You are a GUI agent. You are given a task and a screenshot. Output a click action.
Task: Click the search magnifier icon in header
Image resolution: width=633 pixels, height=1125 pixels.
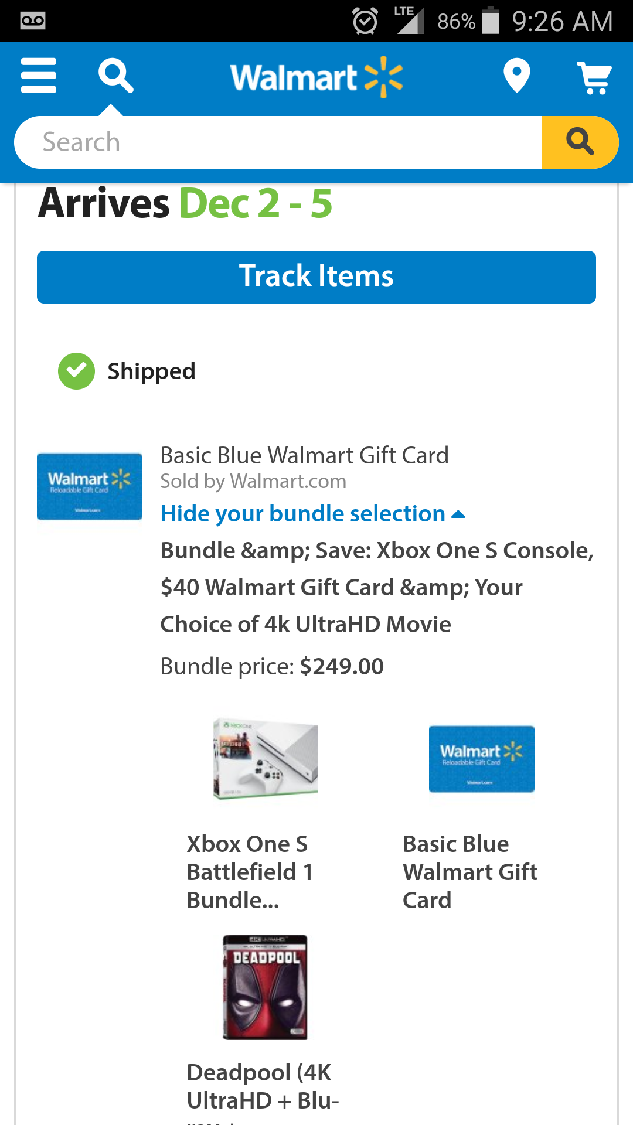(115, 75)
